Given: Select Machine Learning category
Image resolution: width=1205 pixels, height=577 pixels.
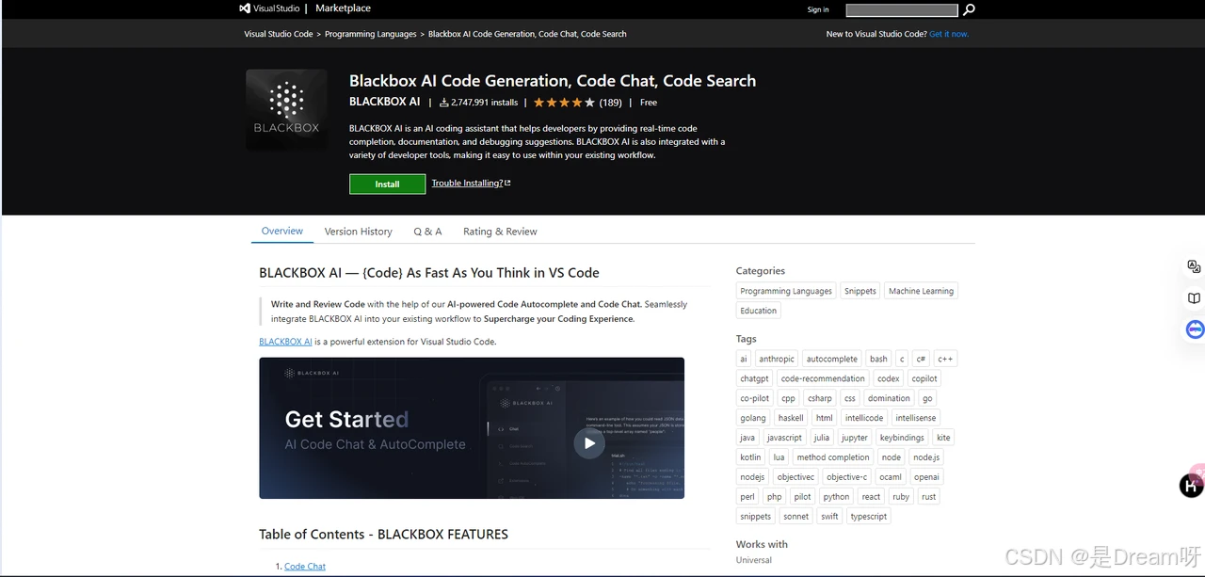Looking at the screenshot, I should pyautogui.click(x=921, y=291).
